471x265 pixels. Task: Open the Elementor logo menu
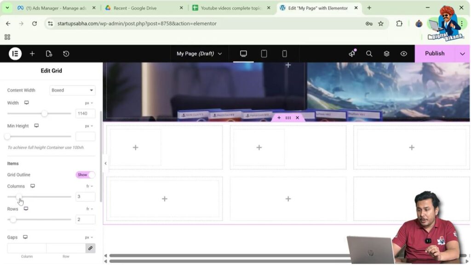15,54
